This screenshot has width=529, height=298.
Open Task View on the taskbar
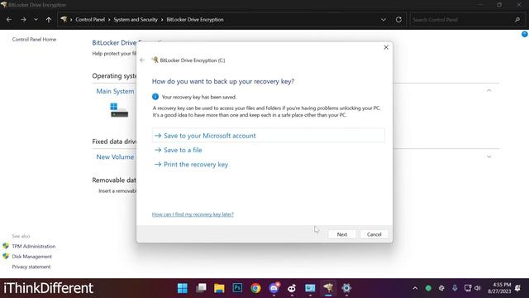point(201,288)
